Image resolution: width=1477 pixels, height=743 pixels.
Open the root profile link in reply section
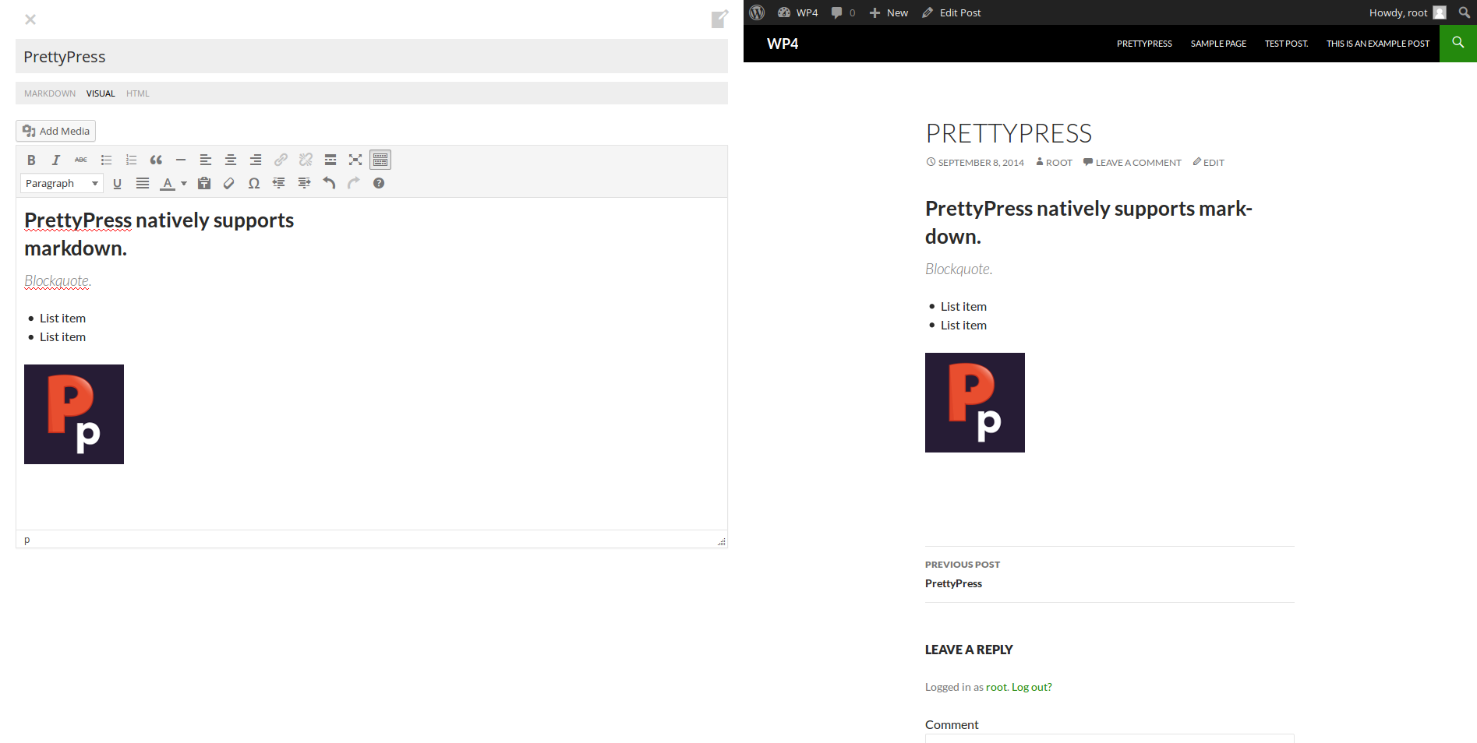pyautogui.click(x=996, y=687)
